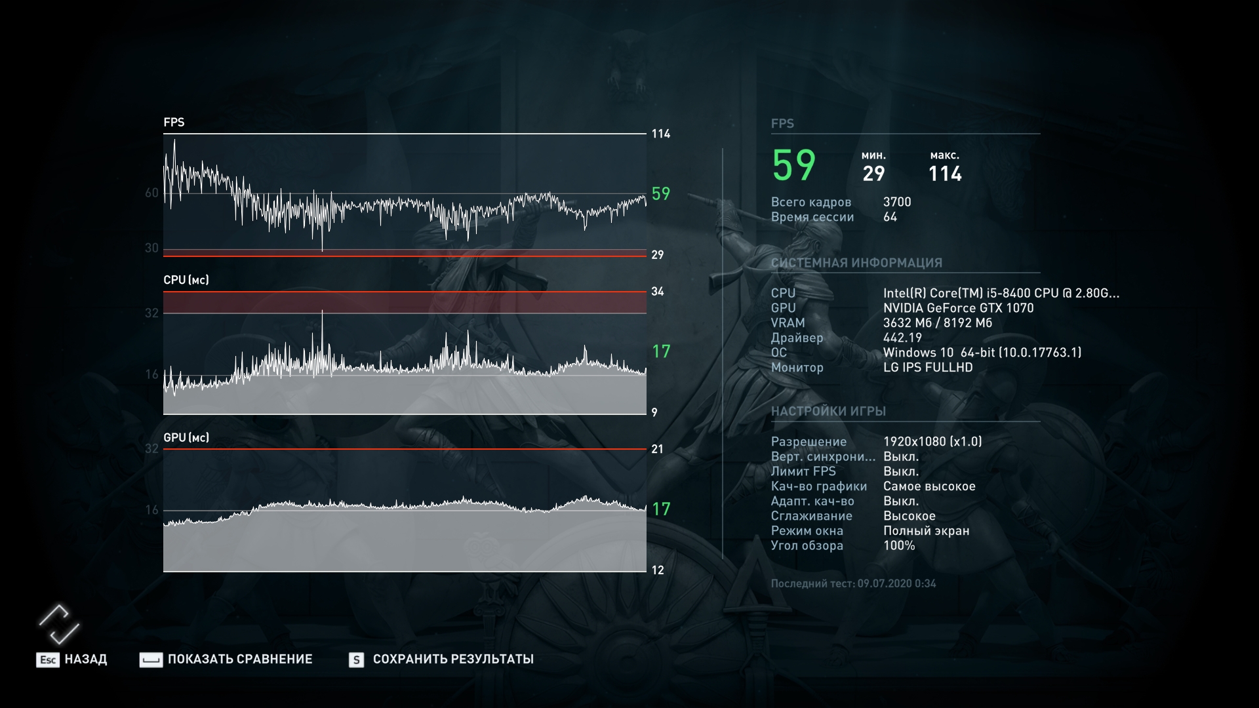This screenshot has width=1259, height=708.
Task: Click the Intel Core i5-8400 CPU entry
Action: [1001, 293]
